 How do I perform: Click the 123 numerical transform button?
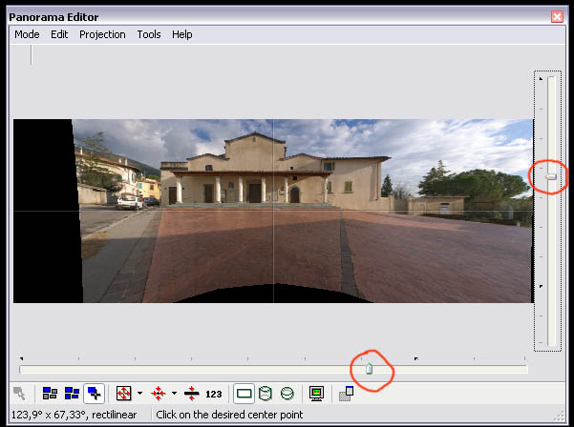pyautogui.click(x=213, y=395)
